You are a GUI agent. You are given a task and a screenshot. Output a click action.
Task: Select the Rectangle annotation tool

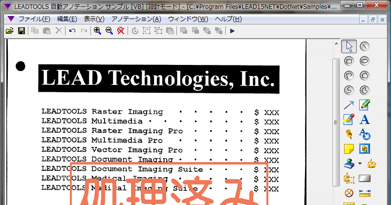[x=349, y=61]
